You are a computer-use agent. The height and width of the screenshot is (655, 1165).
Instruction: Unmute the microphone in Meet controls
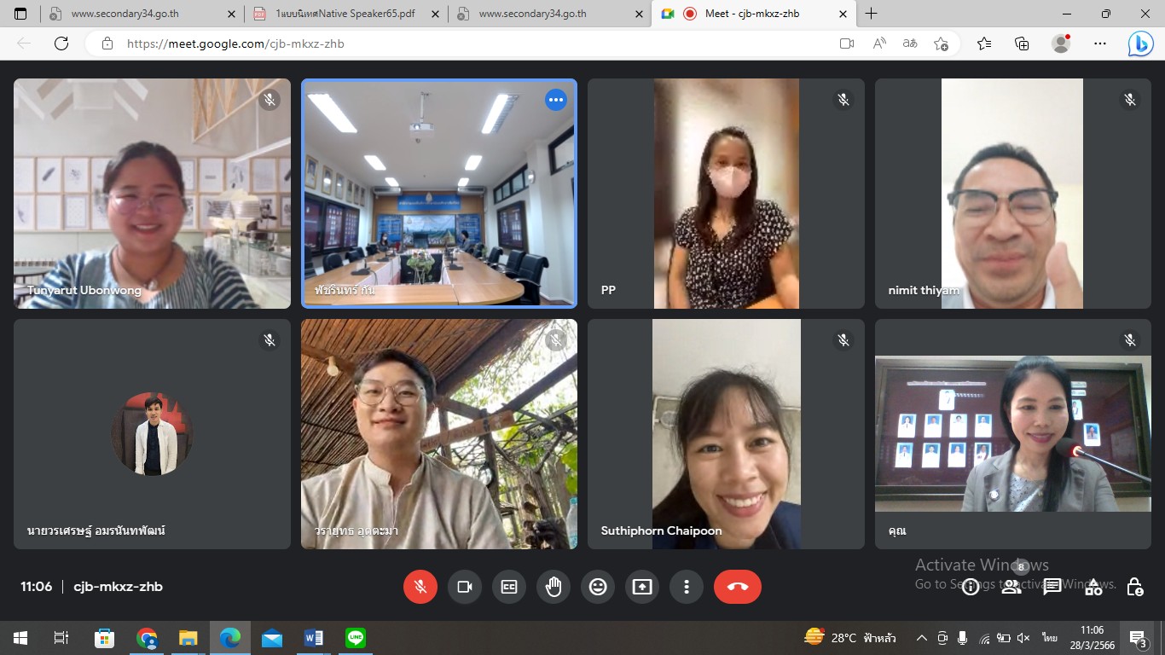420,587
